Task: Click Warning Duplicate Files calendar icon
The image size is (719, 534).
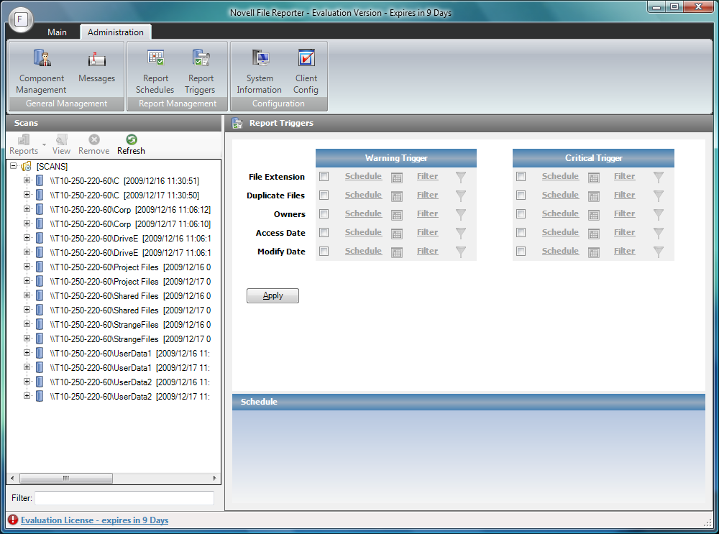Action: pos(397,196)
